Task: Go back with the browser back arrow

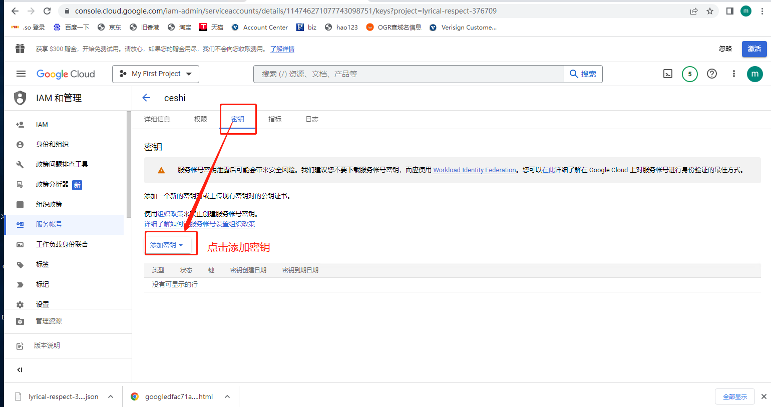Action: [x=15, y=11]
